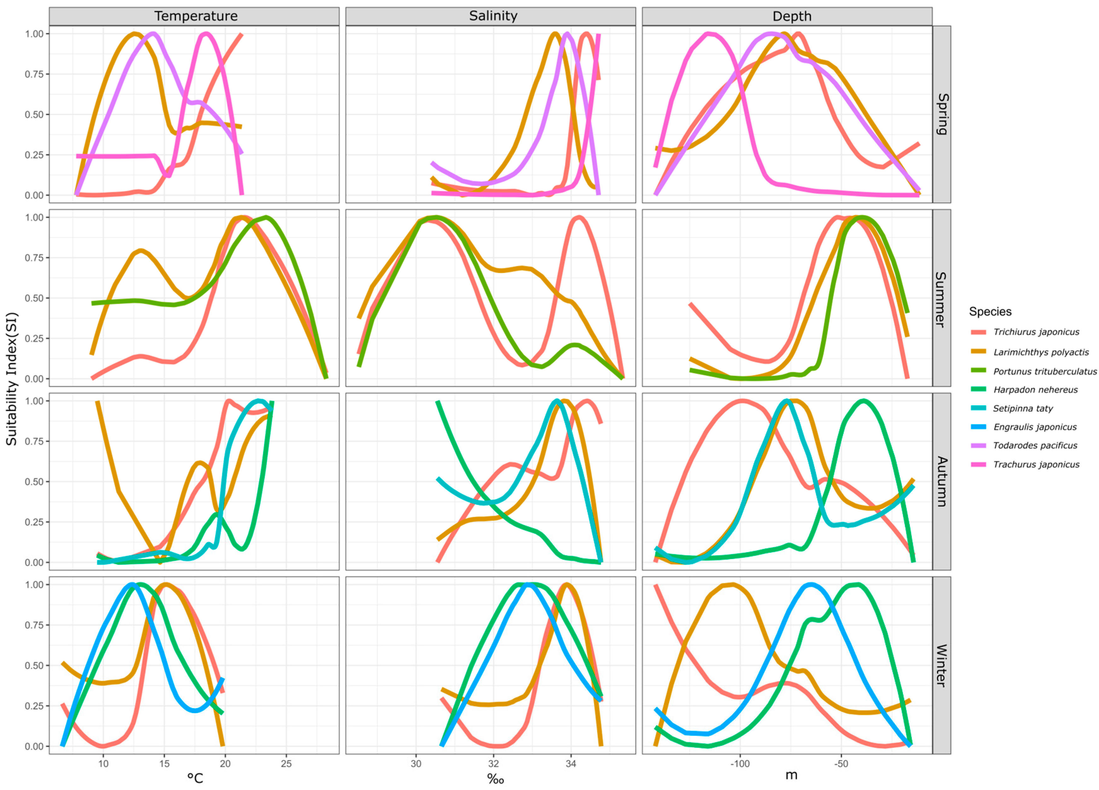
Task: Click the Summer row strip label
Action: (941, 299)
